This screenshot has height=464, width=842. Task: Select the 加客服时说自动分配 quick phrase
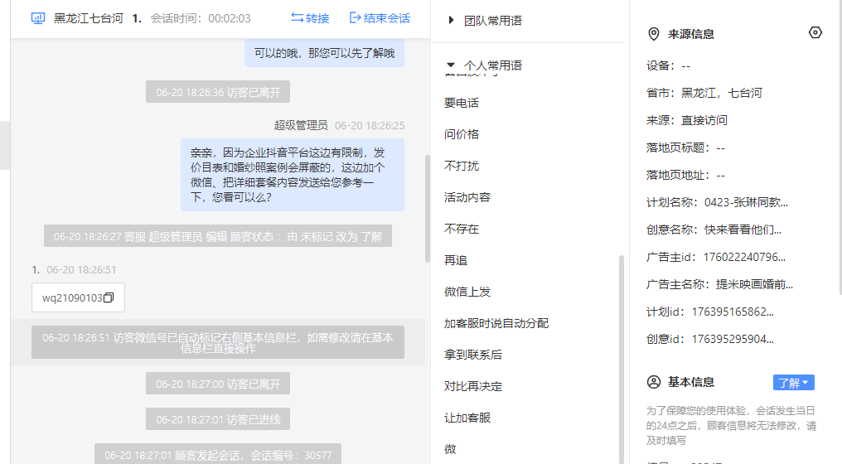point(496,323)
